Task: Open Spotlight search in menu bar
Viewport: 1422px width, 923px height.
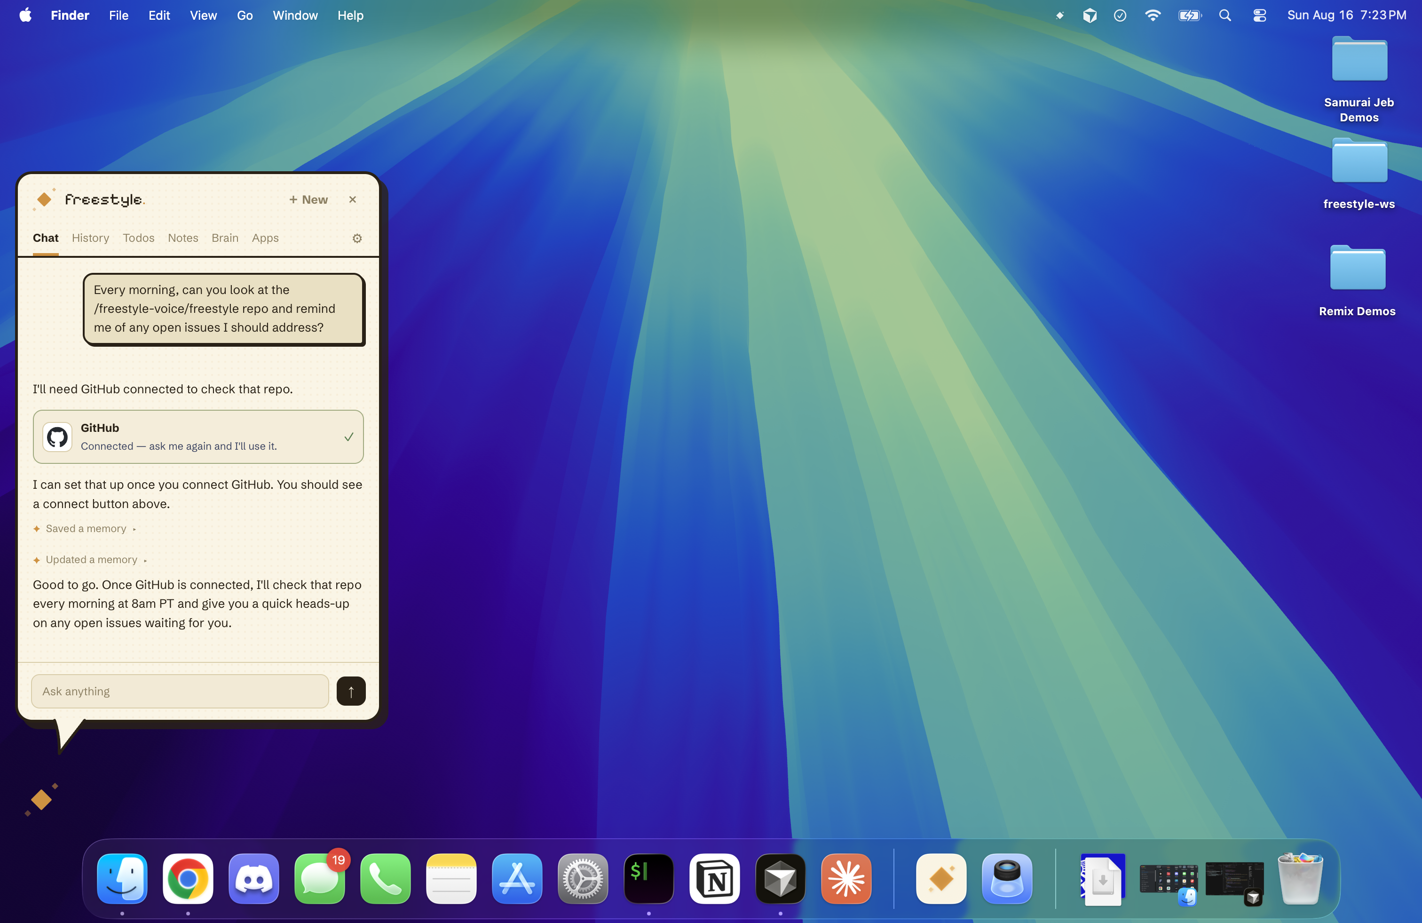Action: 1225,15
